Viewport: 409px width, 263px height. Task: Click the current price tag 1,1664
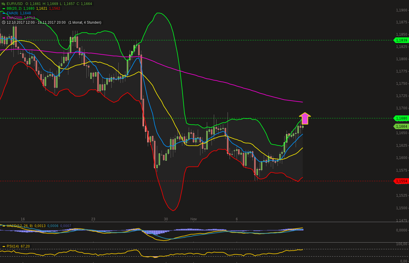tap(401, 127)
